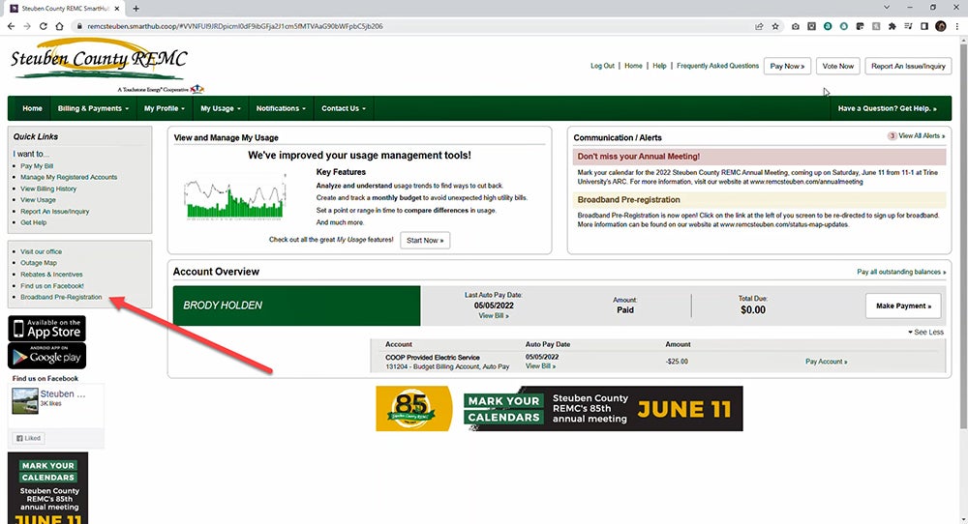The height and width of the screenshot is (524, 968).
Task: Collapse details with See Less
Action: click(925, 333)
